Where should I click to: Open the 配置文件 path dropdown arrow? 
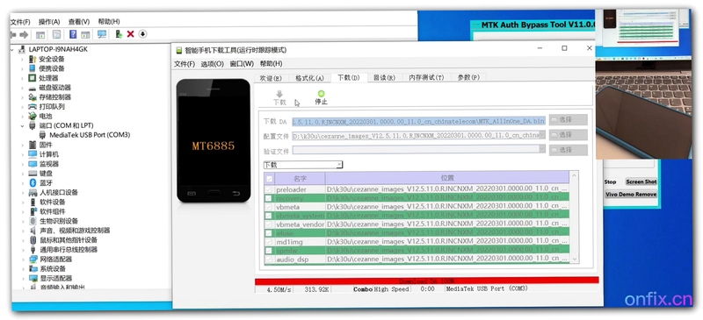[542, 135]
